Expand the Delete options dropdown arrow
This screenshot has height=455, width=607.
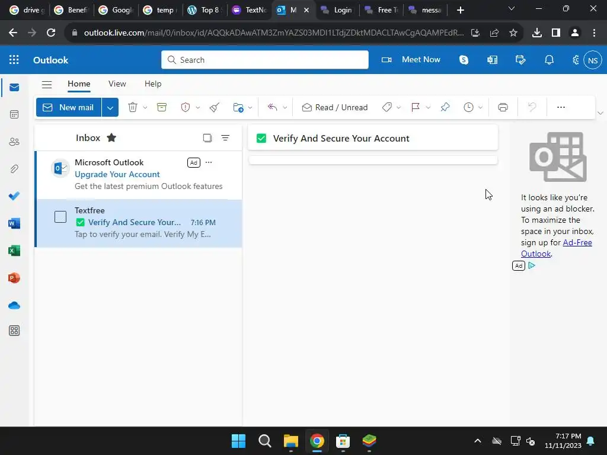click(145, 108)
